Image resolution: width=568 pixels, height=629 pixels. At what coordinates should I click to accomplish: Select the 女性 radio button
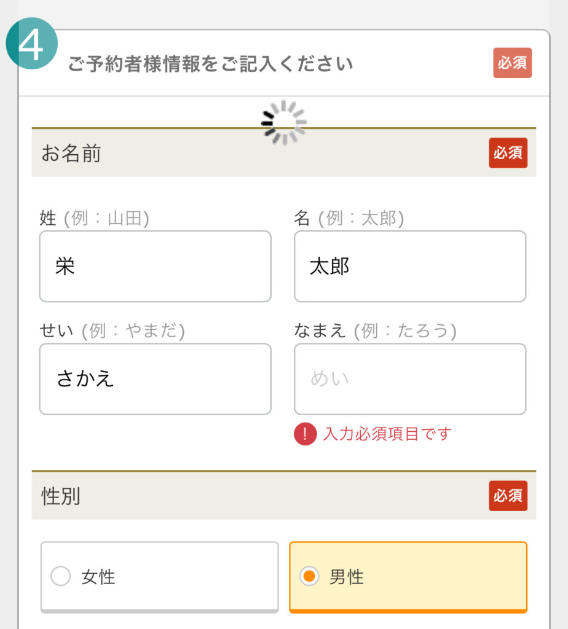(61, 577)
